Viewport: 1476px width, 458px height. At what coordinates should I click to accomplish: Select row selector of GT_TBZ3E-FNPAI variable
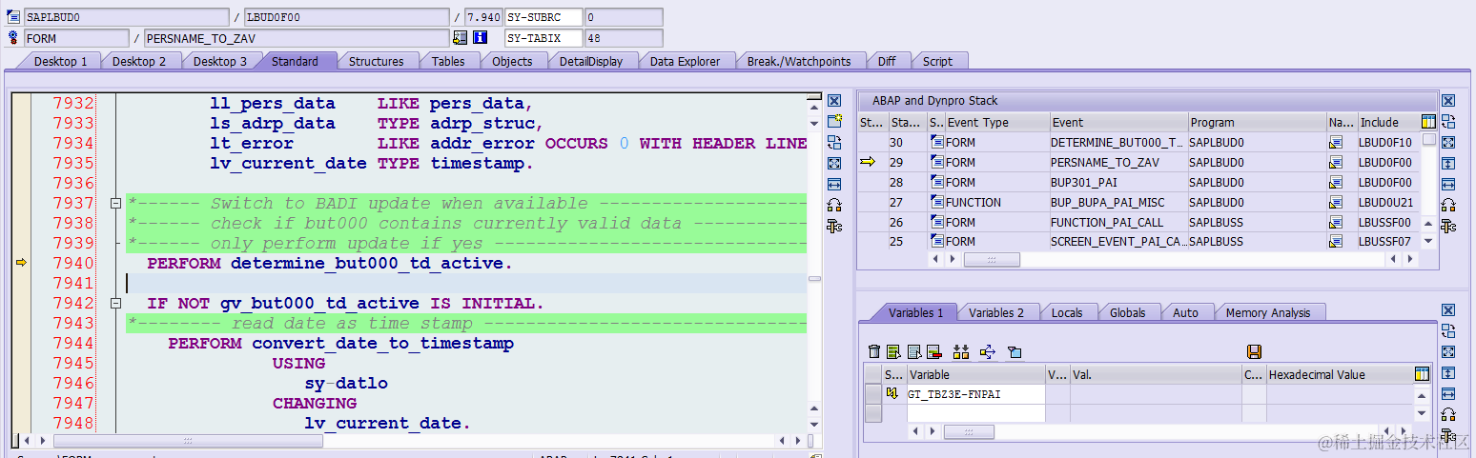click(x=873, y=394)
